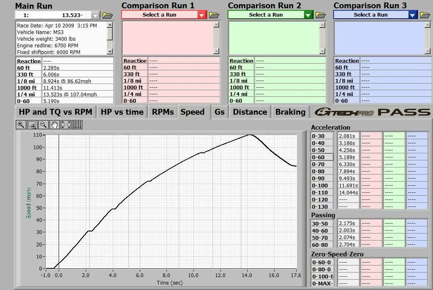The width and height of the screenshot is (433, 290).
Task: Expand the Main Run selection dropdown
Action: (x=96, y=15)
